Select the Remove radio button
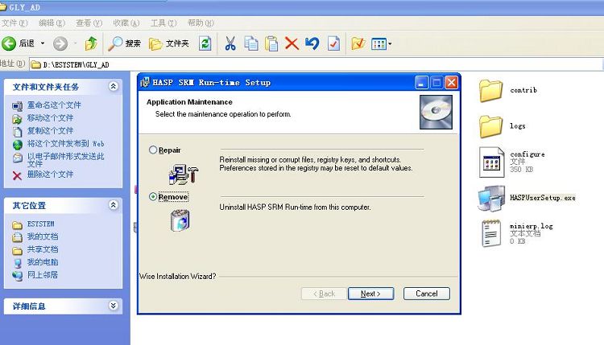604x345 pixels. coord(153,197)
